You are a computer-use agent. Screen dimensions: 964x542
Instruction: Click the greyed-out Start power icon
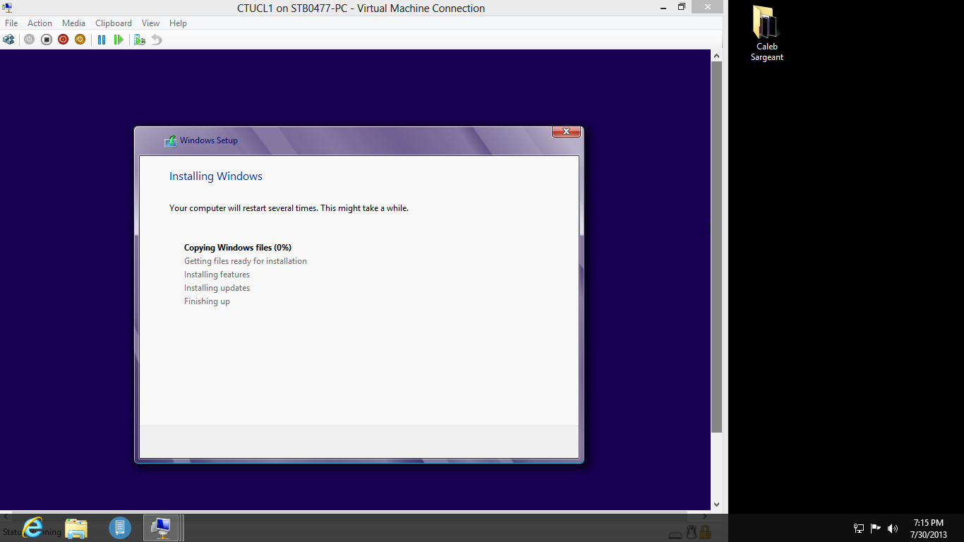[x=29, y=40]
